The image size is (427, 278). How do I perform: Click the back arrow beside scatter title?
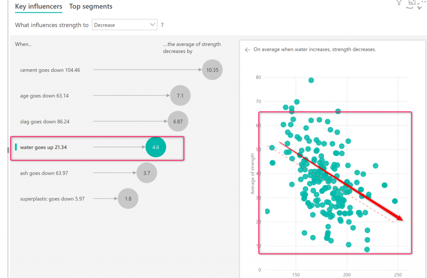click(x=247, y=50)
